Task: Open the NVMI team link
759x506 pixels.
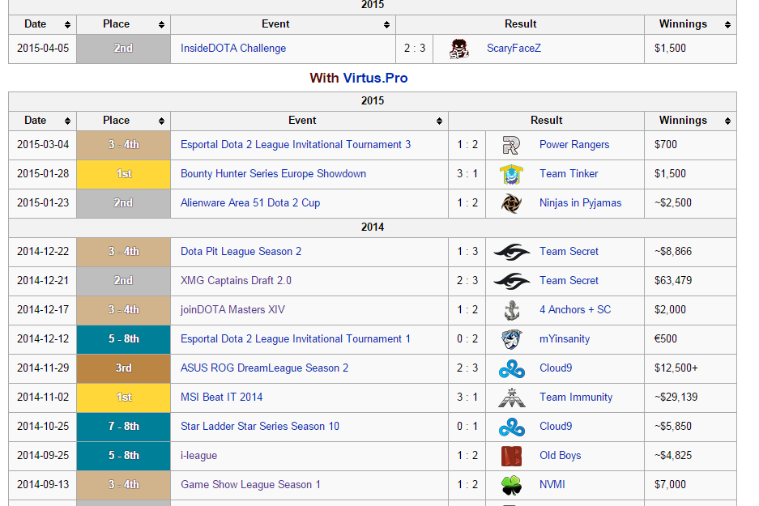Action: pos(552,484)
